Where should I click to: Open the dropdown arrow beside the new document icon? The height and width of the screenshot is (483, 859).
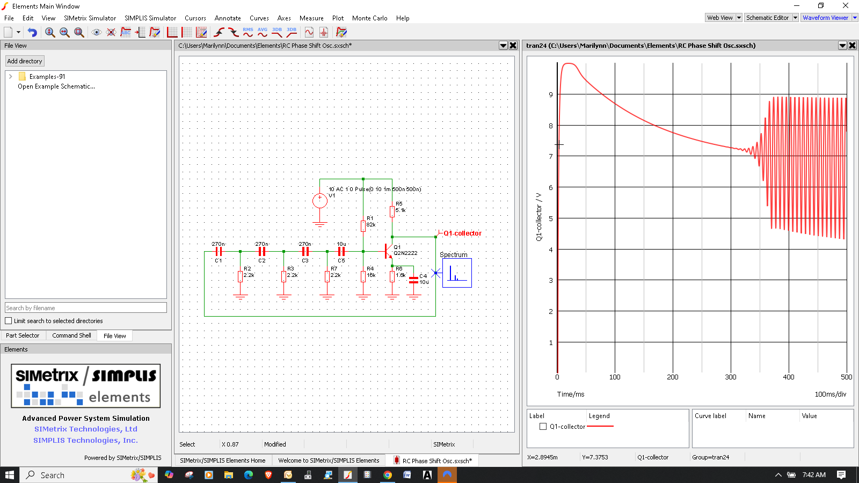18,32
